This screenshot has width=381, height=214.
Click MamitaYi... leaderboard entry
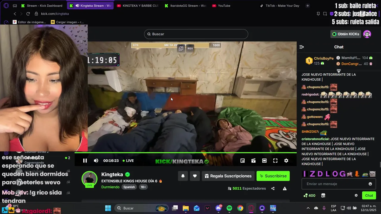pos(354,58)
